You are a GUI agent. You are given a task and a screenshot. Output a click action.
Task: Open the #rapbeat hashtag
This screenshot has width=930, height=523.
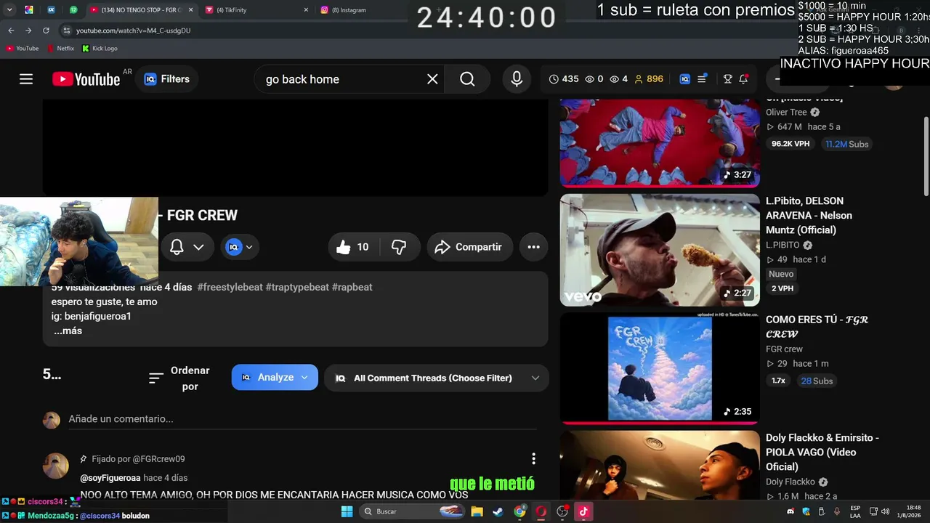pyautogui.click(x=352, y=287)
